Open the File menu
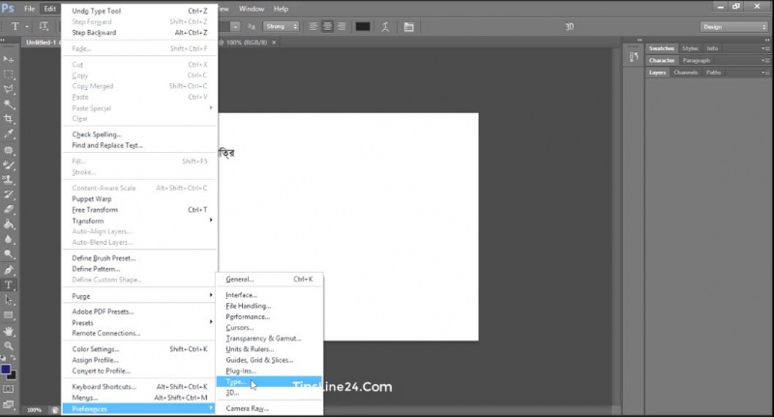Image resolution: width=774 pixels, height=417 pixels. tap(30, 9)
